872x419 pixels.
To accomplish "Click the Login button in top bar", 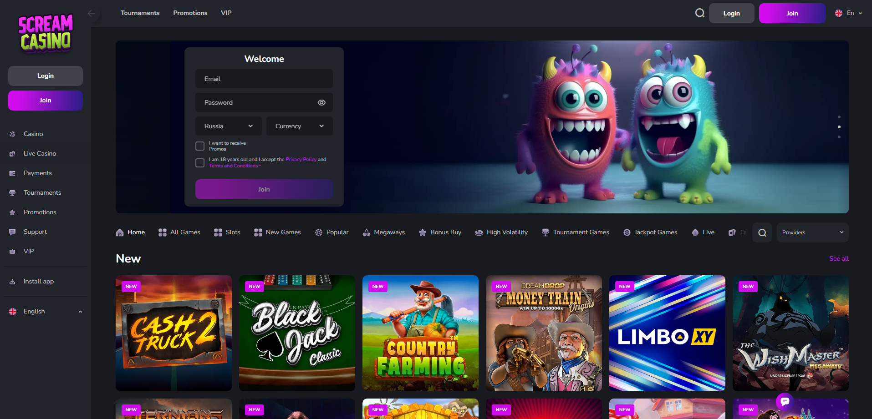I will [x=732, y=13].
